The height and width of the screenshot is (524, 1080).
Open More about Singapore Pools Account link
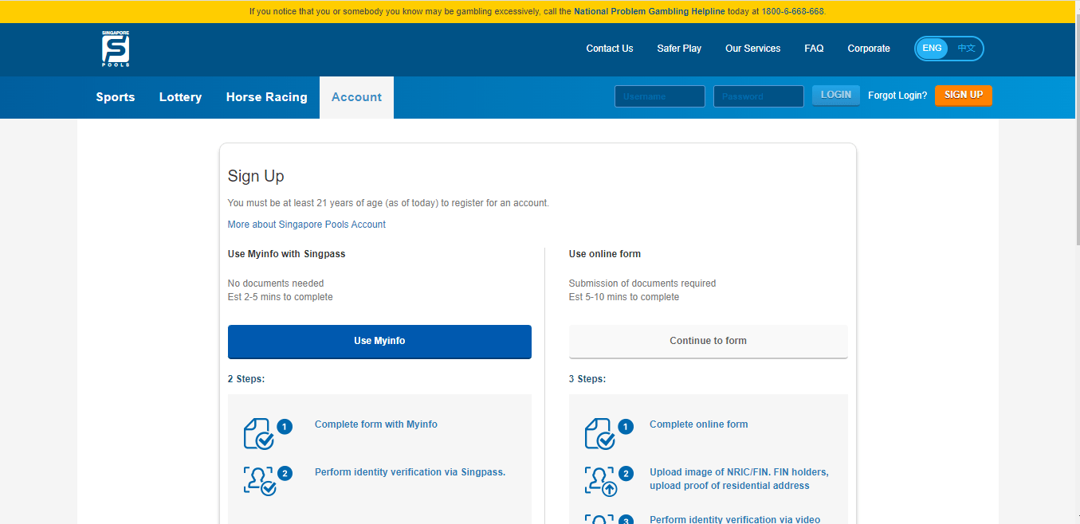click(x=307, y=225)
